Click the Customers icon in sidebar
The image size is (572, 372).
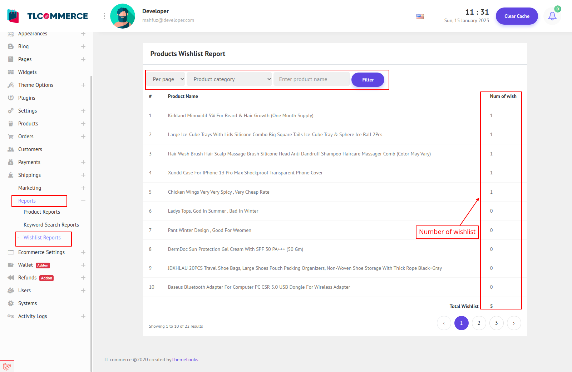point(11,149)
